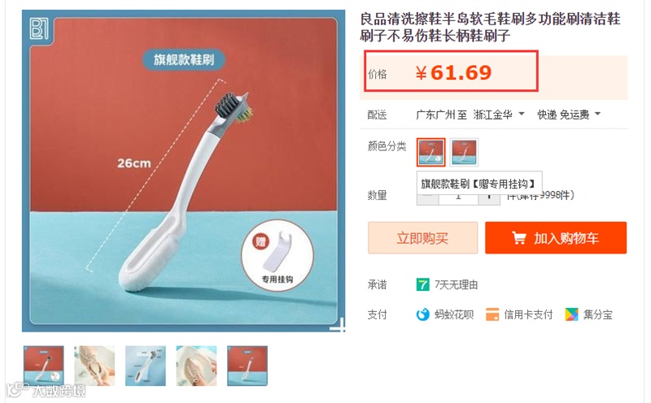Click the Jifenbao (集分宝) icon
Image resolution: width=651 pixels, height=403 pixels.
click(x=571, y=314)
